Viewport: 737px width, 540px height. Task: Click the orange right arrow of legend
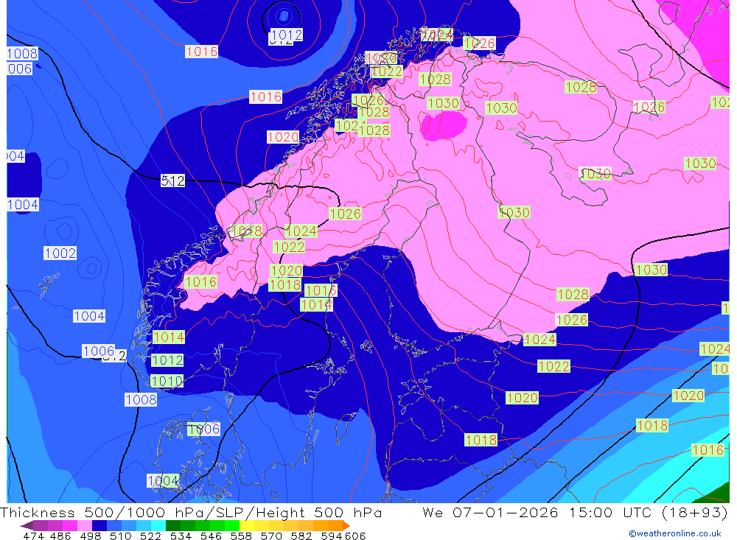tap(346, 525)
